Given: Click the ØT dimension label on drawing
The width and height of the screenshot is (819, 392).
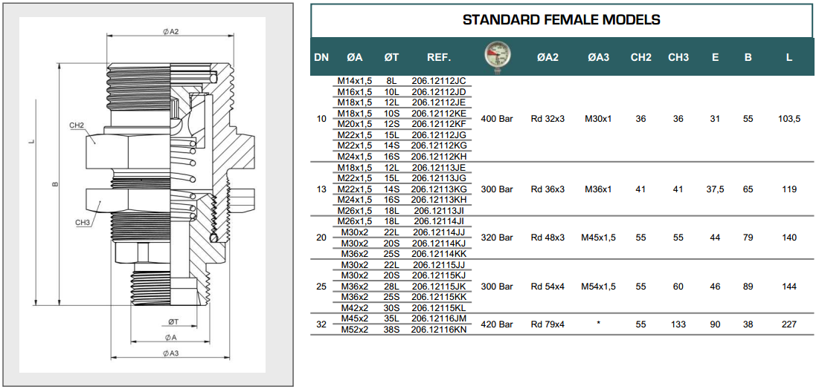Looking at the screenshot, I should tap(173, 322).
